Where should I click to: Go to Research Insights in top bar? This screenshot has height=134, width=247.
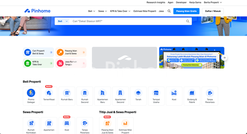(156, 2)
